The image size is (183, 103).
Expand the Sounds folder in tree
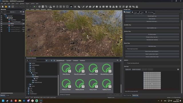coord(28,69)
